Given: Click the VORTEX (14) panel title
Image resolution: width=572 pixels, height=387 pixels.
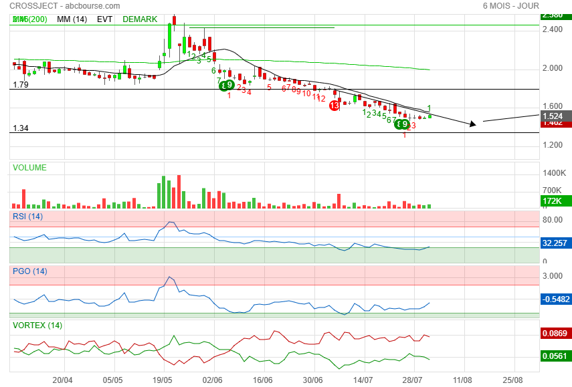Looking at the screenshot, I should click(x=37, y=325).
